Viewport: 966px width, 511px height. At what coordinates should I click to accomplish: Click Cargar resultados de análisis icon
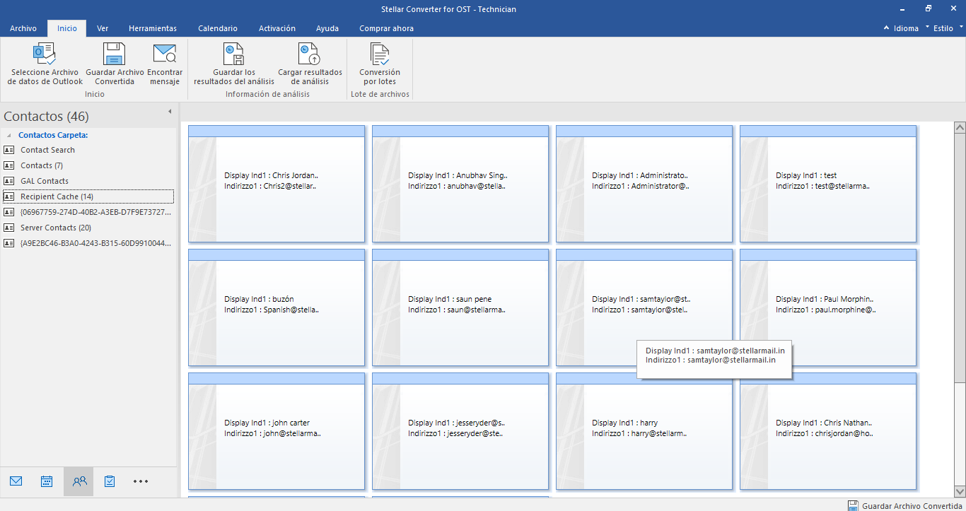(310, 55)
